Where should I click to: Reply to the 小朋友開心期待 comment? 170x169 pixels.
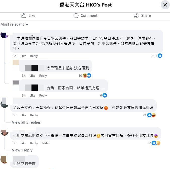[x=34, y=143]
